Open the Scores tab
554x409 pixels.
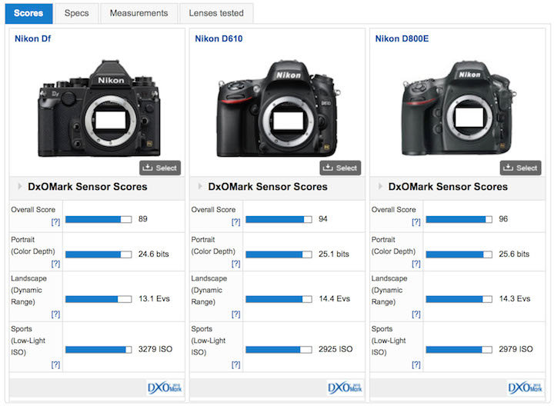[28, 13]
